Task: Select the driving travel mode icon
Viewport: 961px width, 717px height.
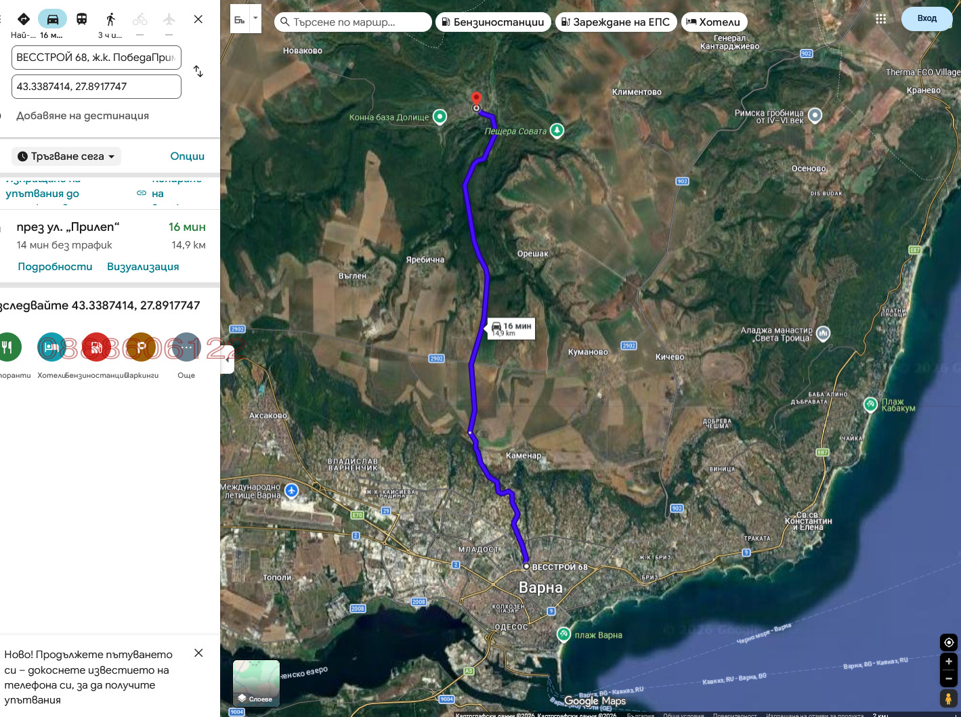Action: [x=53, y=19]
